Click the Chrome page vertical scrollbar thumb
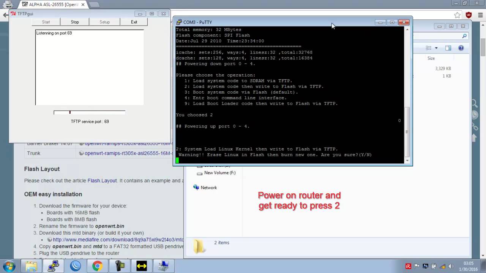 pos(483,47)
